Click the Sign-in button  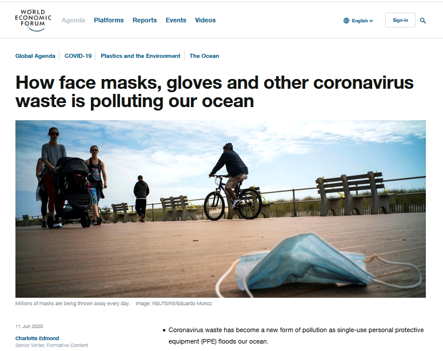(x=400, y=20)
